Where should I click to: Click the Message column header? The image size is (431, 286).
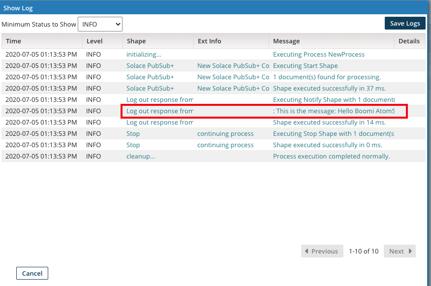[286, 41]
